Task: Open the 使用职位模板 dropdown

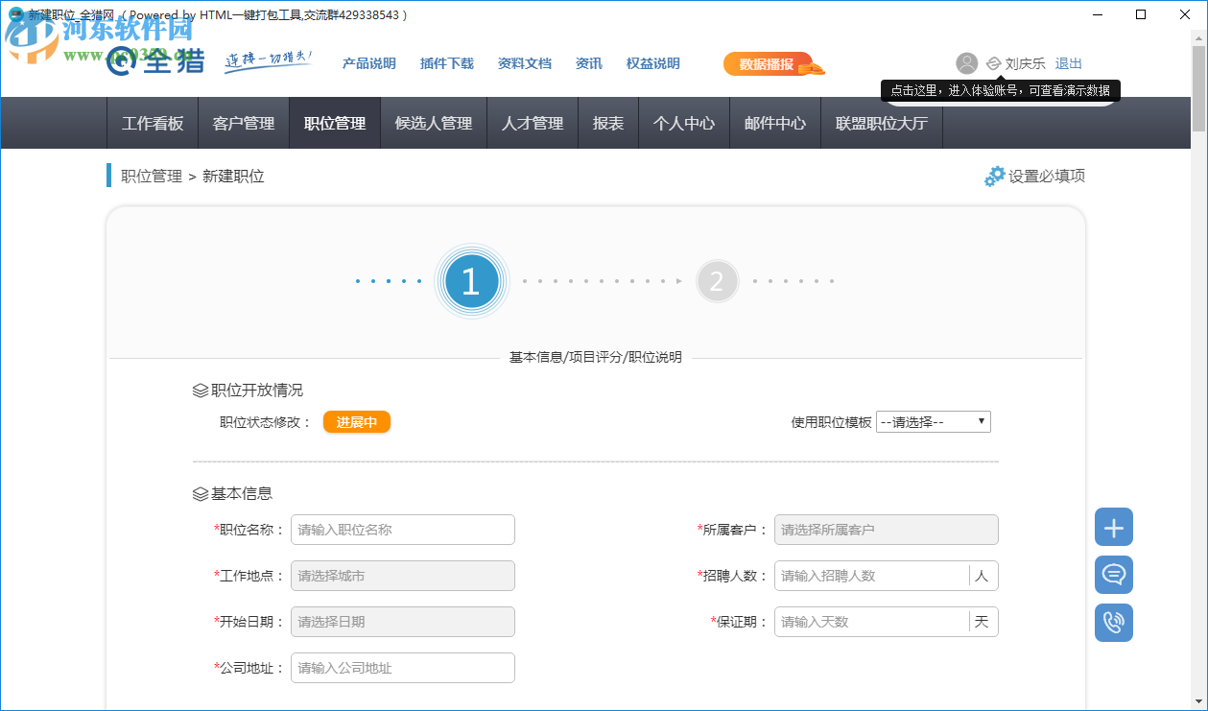Action: (x=933, y=421)
